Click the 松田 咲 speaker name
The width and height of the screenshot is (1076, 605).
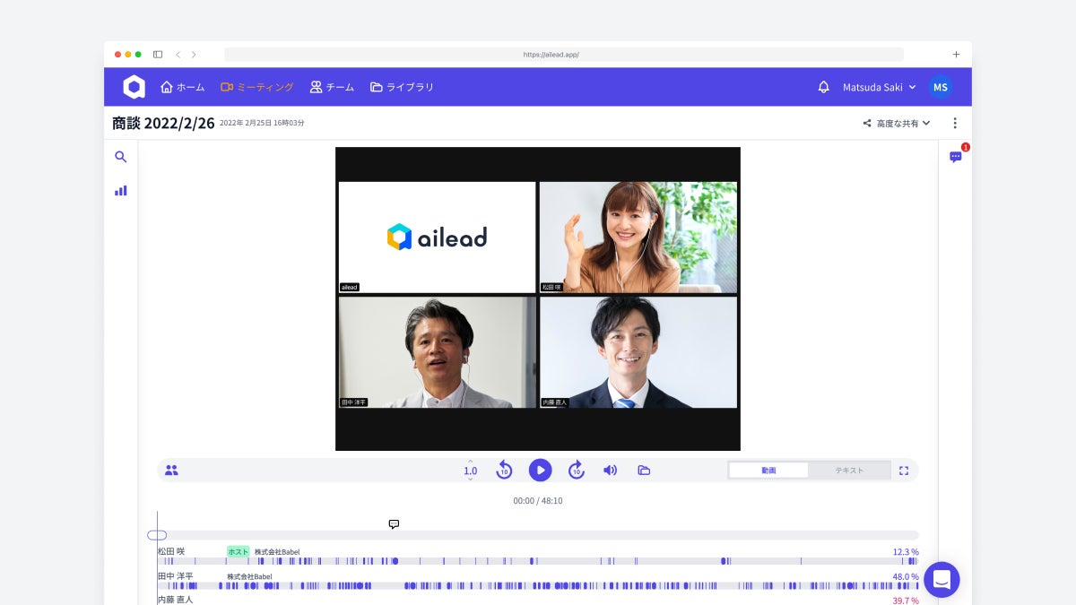click(170, 551)
